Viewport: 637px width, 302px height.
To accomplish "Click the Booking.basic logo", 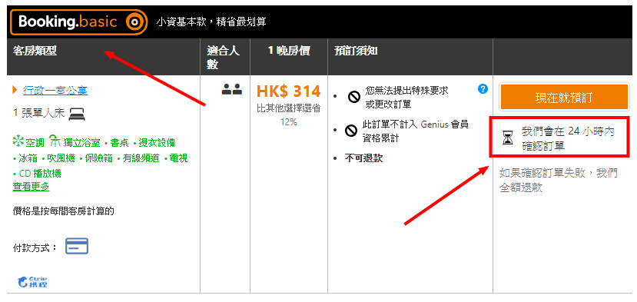I will coord(79,22).
